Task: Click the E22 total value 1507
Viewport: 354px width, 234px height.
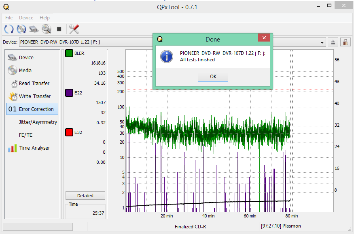Action: point(101,102)
